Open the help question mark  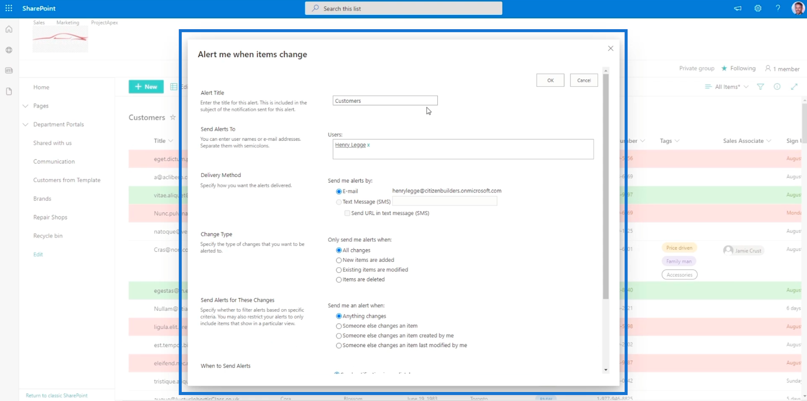pyautogui.click(x=778, y=8)
